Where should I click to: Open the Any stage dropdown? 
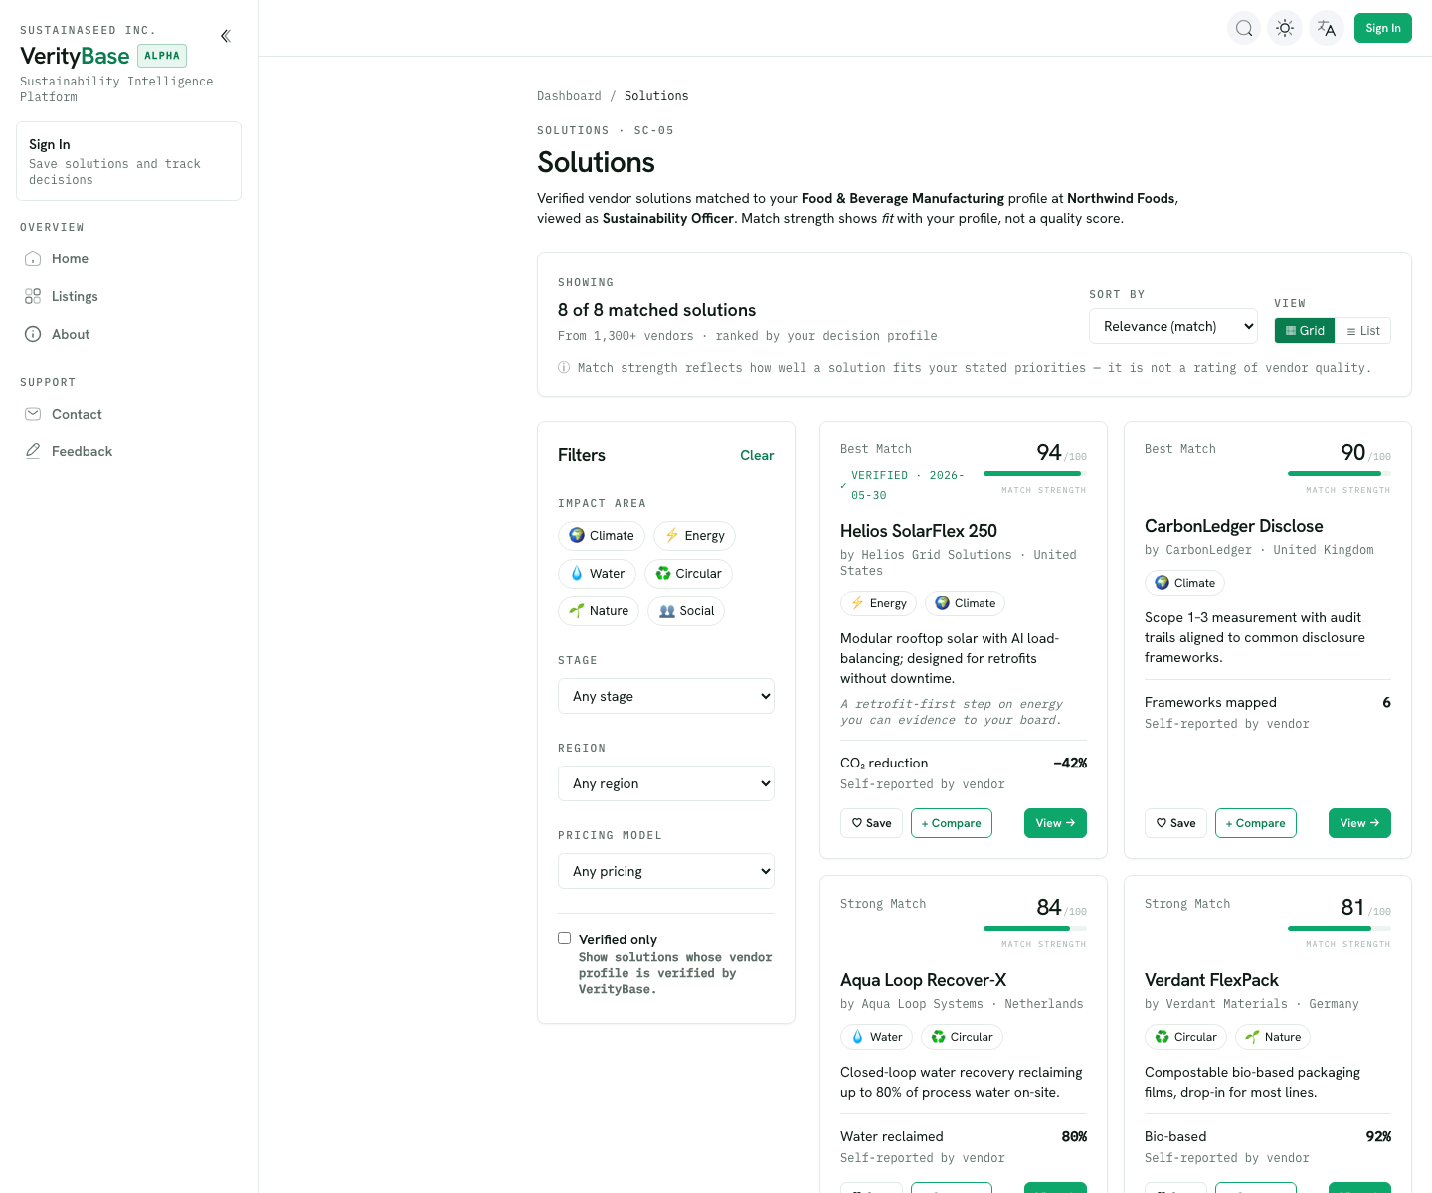point(666,696)
